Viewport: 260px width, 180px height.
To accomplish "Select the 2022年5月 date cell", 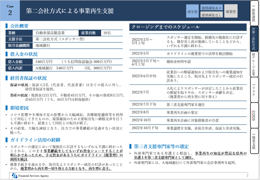I will pyautogui.click(x=140, y=53).
